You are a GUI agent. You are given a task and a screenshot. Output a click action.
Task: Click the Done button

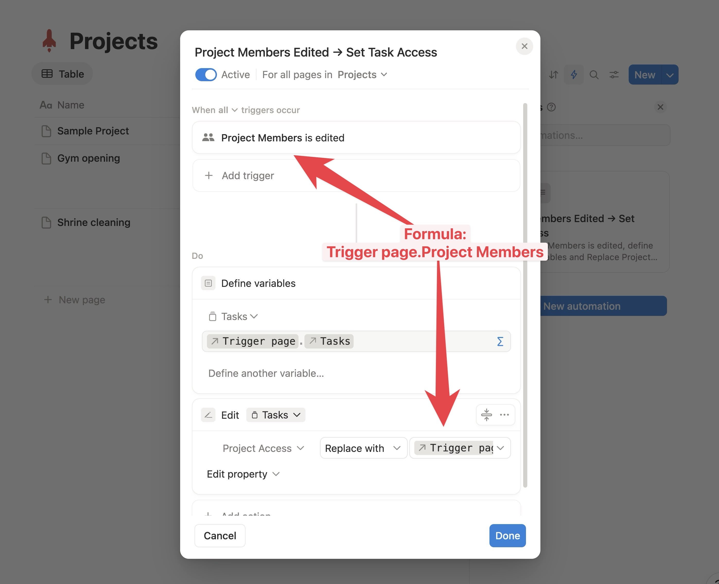coord(507,535)
